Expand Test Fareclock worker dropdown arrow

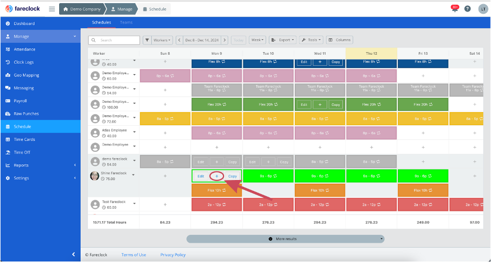coord(135,204)
